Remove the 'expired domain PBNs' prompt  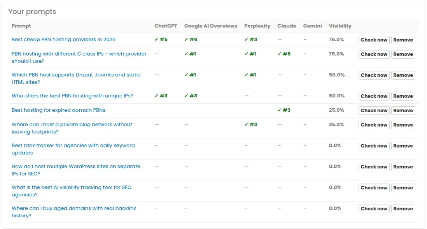(x=403, y=111)
